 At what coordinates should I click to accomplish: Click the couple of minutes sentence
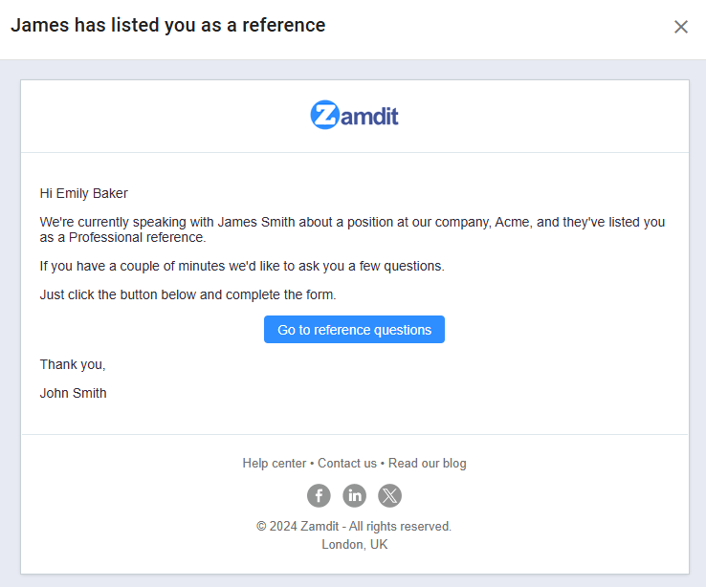click(242, 266)
